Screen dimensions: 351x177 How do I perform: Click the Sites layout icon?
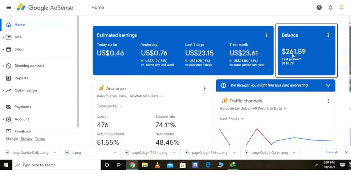tap(9, 49)
